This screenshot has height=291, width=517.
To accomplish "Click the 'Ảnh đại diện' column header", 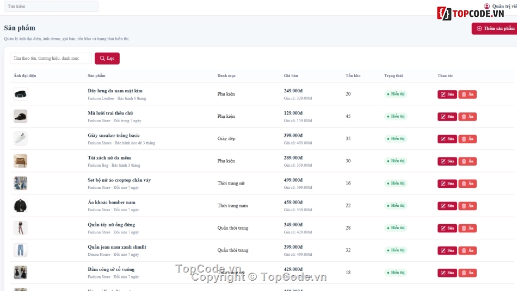I will [x=24, y=75].
